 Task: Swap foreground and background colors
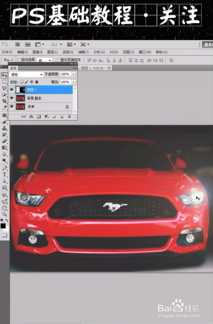[x=7, y=220]
